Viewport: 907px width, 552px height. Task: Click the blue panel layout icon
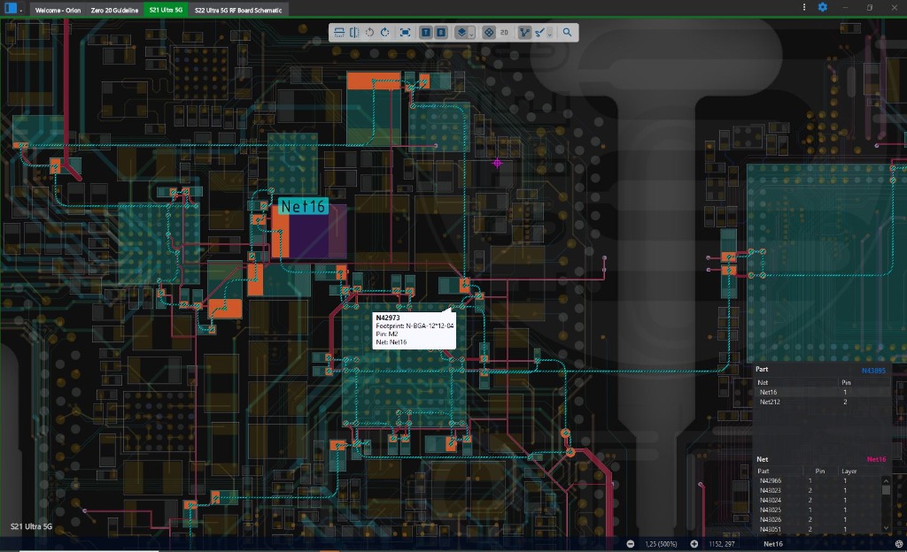click(11, 8)
